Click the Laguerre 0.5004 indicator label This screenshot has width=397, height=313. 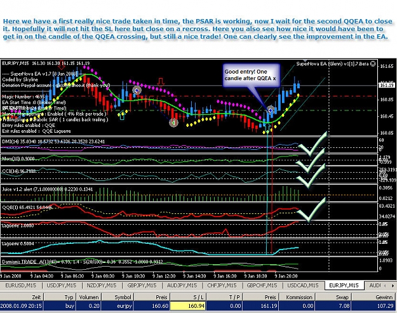pos(18,244)
